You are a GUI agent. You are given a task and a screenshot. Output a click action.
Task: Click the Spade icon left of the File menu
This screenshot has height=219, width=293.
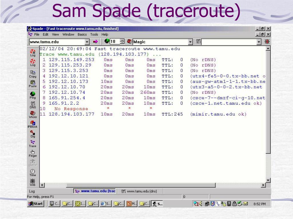point(30,35)
